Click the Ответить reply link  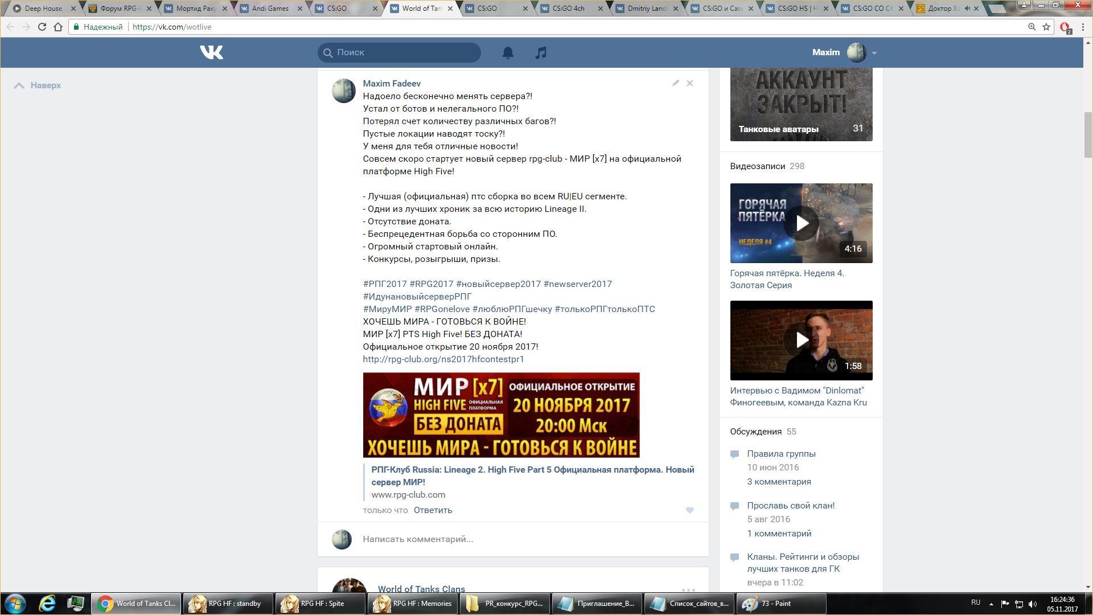click(x=433, y=510)
